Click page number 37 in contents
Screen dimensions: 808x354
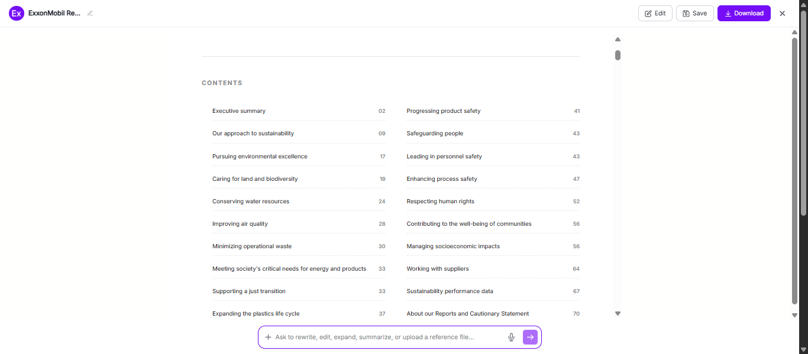[382, 314]
